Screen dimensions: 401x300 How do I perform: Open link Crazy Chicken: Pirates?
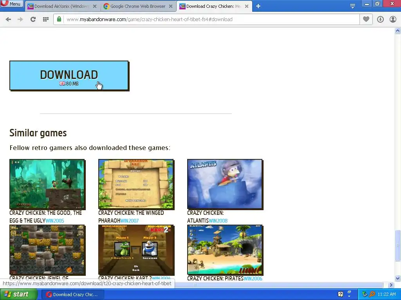(x=215, y=279)
